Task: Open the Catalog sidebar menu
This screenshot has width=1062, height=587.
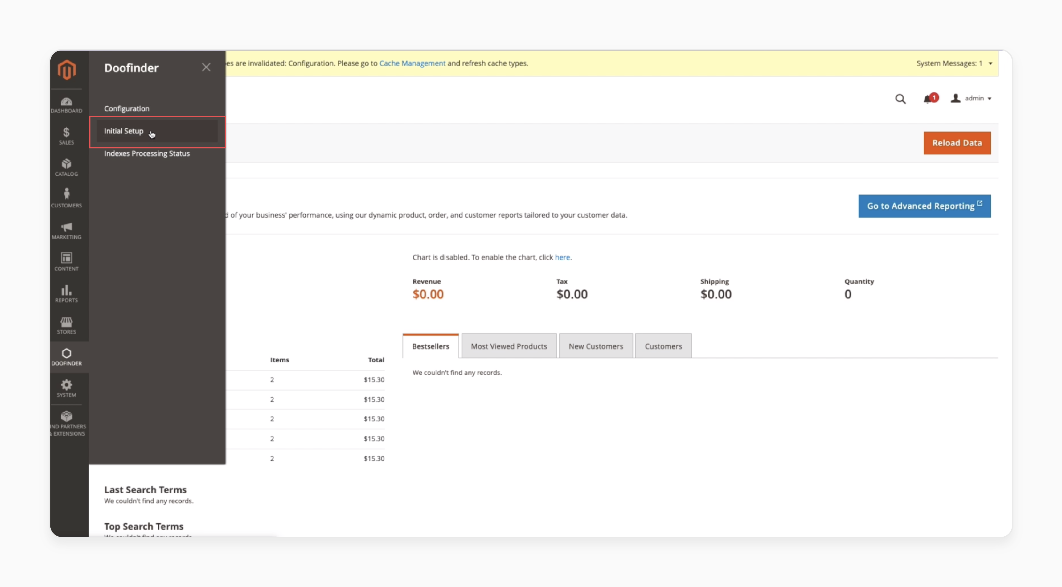Action: [x=66, y=168]
